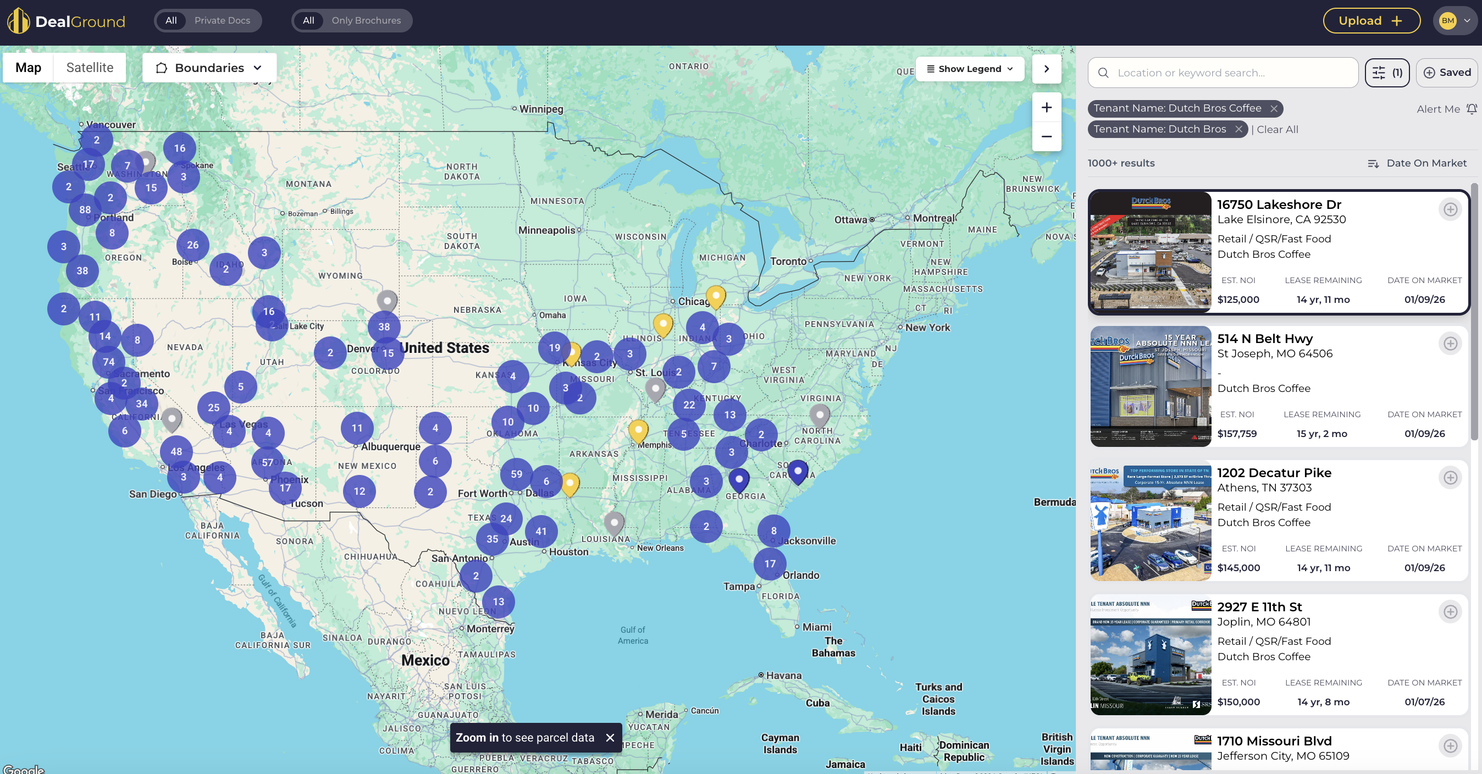Click the Alert Me bell icon

(x=1471, y=109)
